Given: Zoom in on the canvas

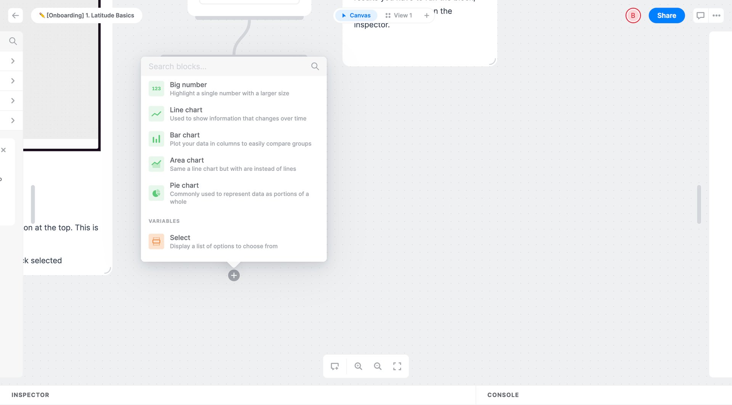Looking at the screenshot, I should [x=358, y=366].
